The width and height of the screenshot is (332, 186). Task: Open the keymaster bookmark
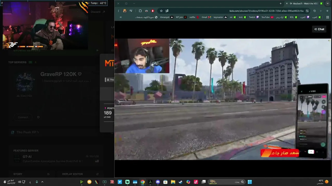point(220,17)
